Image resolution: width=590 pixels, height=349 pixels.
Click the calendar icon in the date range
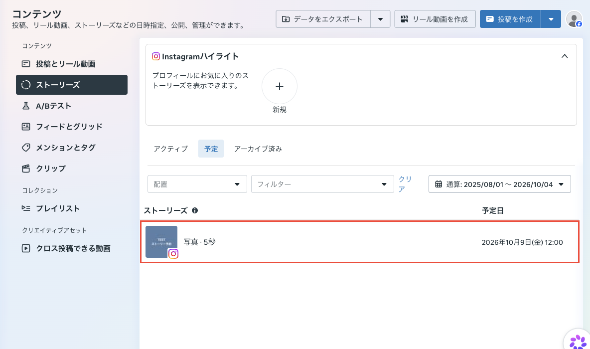(x=439, y=184)
